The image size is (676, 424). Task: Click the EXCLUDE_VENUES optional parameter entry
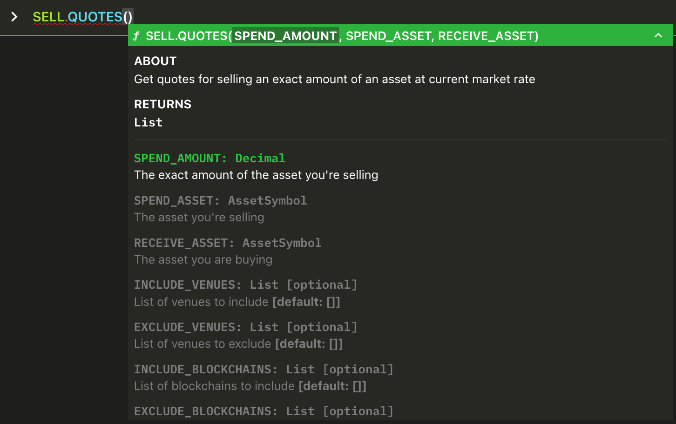point(245,327)
